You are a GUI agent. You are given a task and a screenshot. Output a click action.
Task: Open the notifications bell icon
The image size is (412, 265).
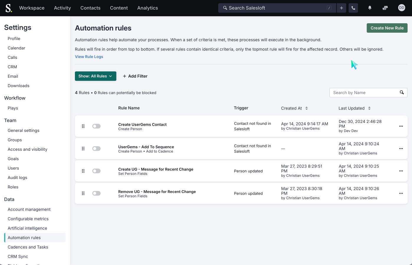click(370, 8)
